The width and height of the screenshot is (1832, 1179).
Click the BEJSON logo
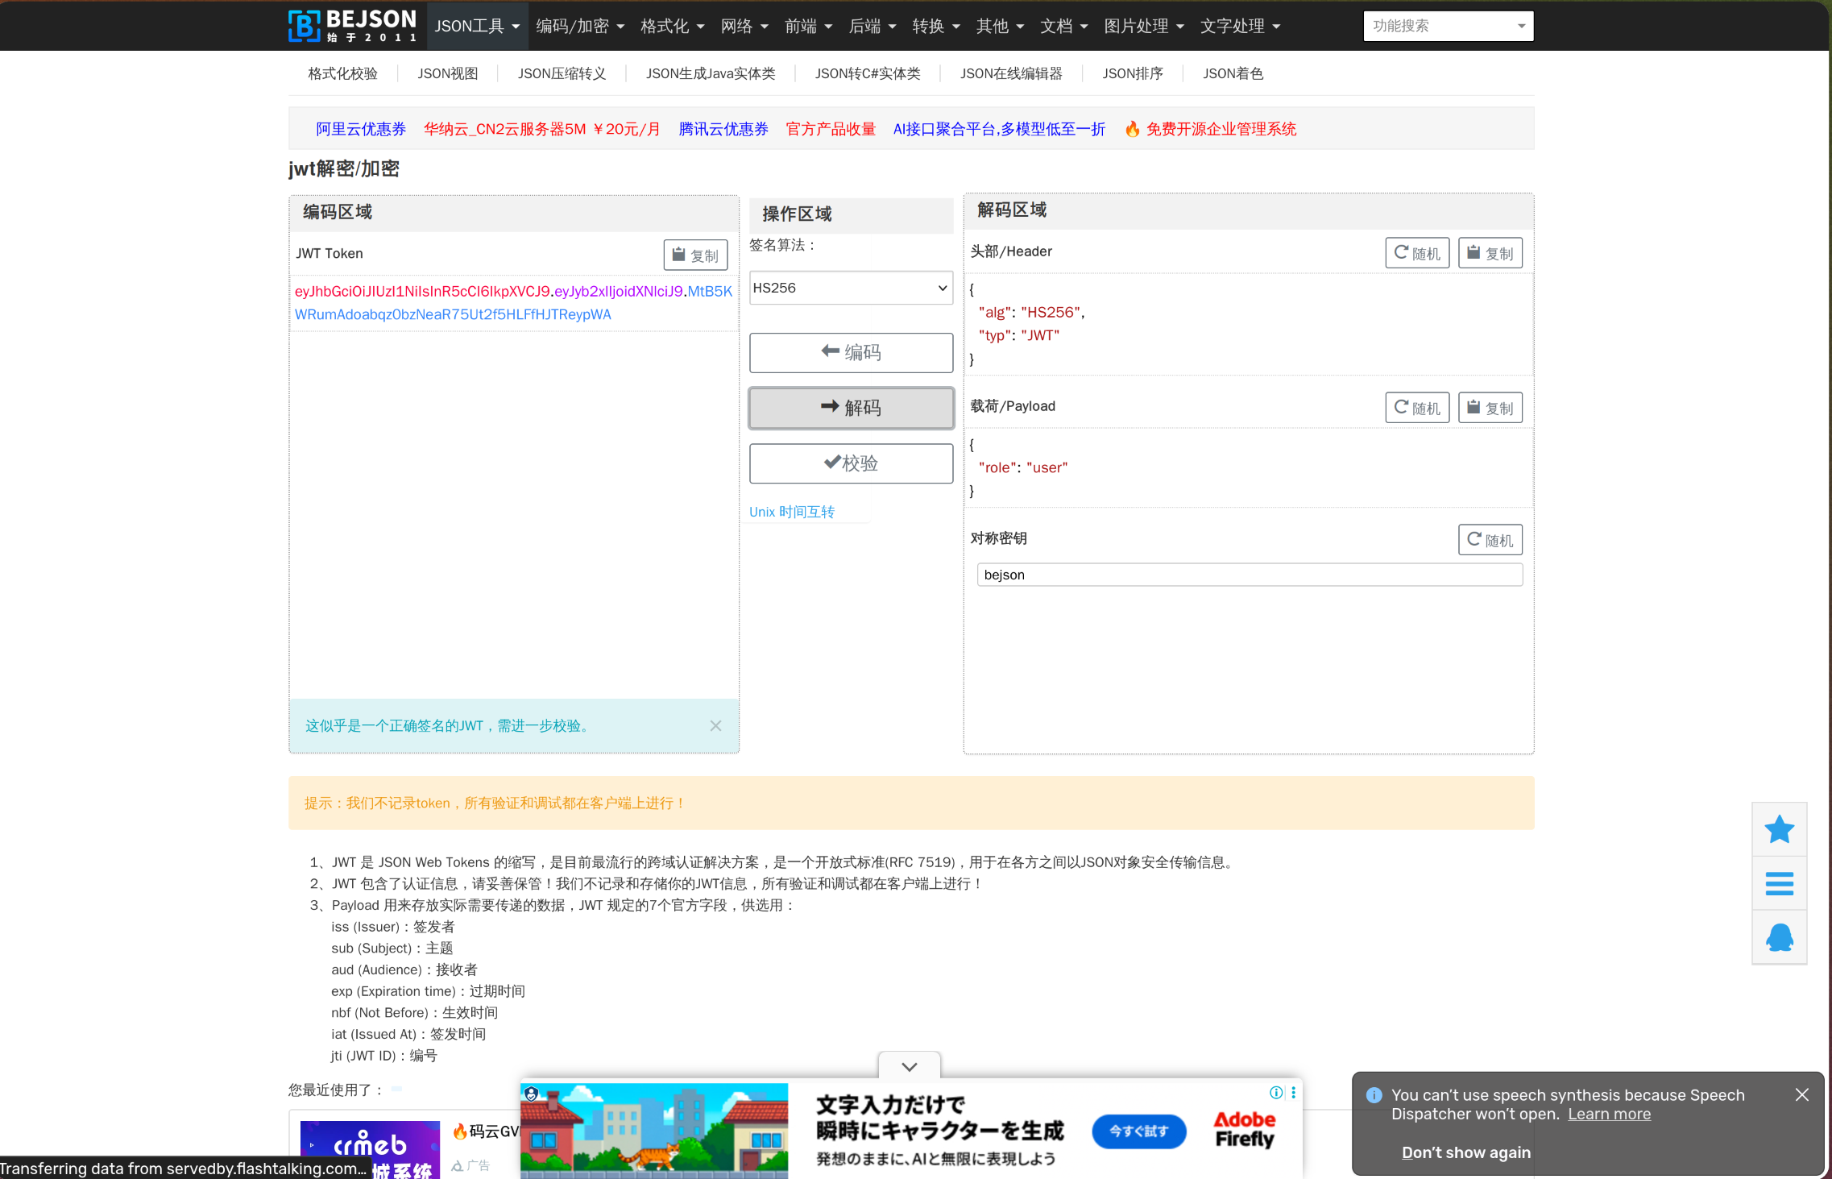pos(351,25)
